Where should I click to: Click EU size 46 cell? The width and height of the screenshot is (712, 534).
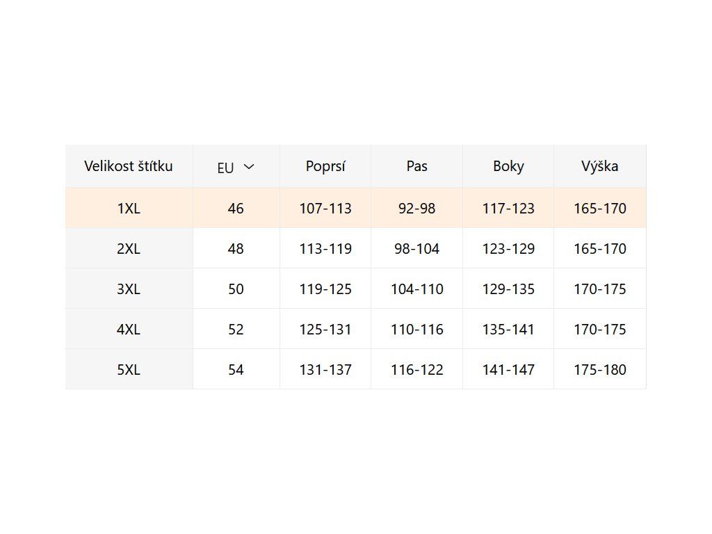[x=236, y=208]
